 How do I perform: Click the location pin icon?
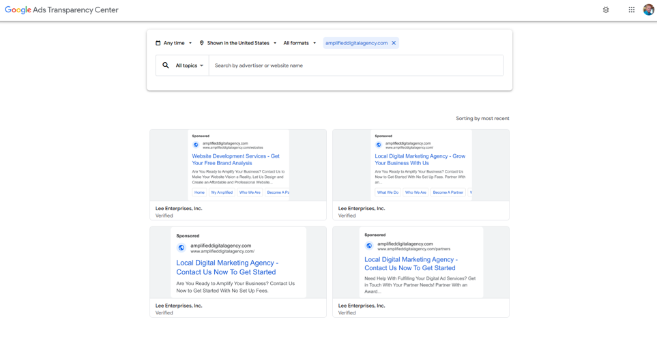pos(202,43)
